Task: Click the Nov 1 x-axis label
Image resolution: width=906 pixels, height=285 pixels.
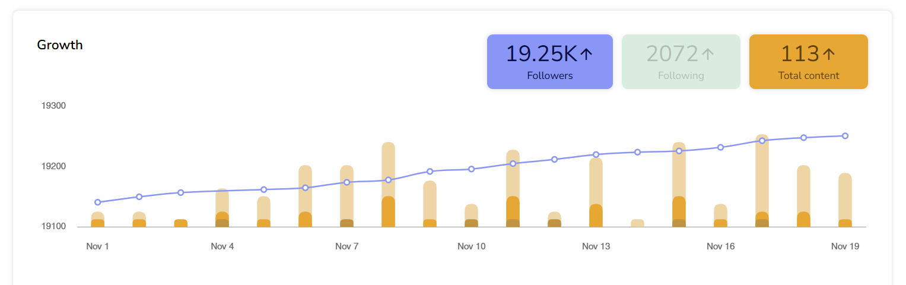Action: point(98,246)
